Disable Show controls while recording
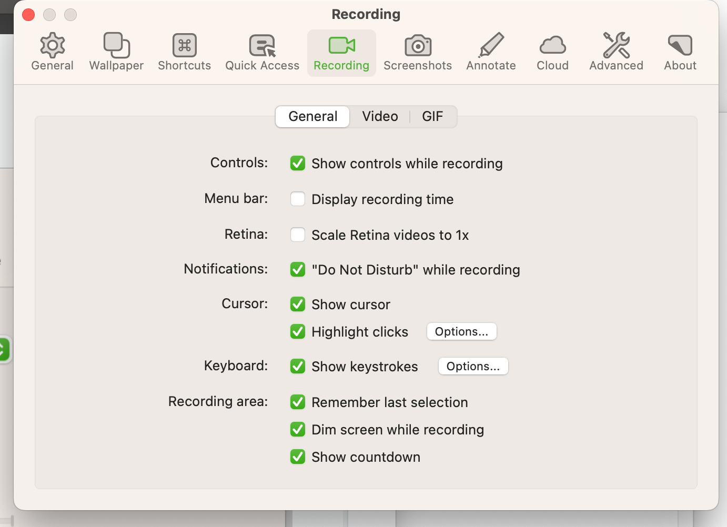This screenshot has height=527, width=727. click(298, 163)
